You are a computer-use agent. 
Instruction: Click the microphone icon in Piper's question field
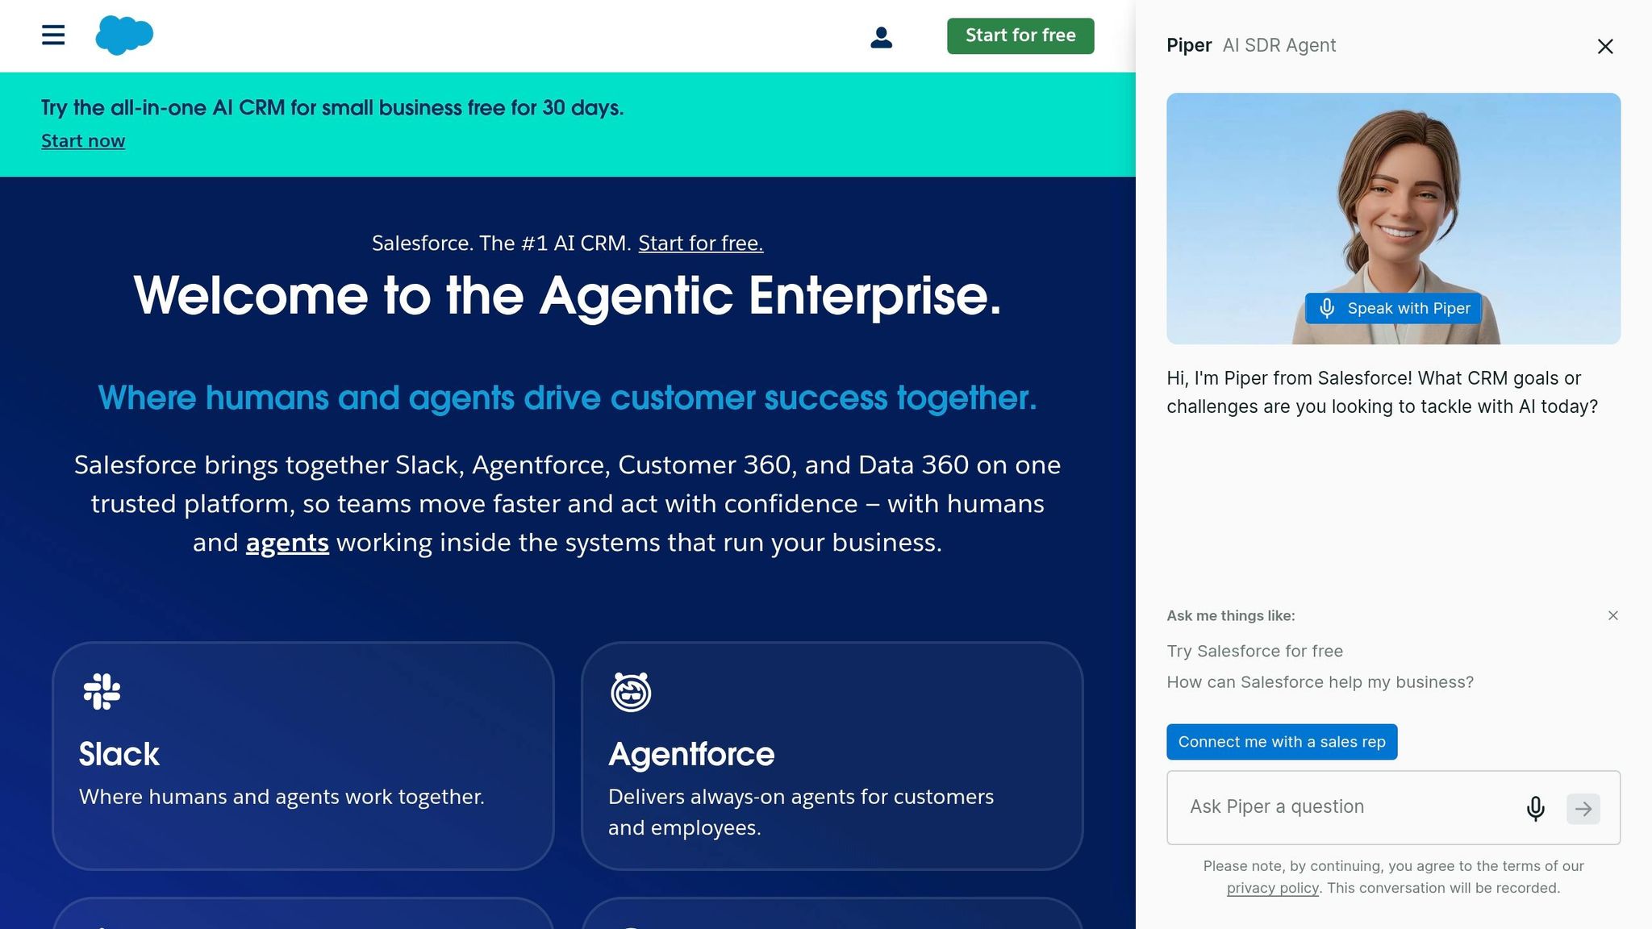(1535, 808)
